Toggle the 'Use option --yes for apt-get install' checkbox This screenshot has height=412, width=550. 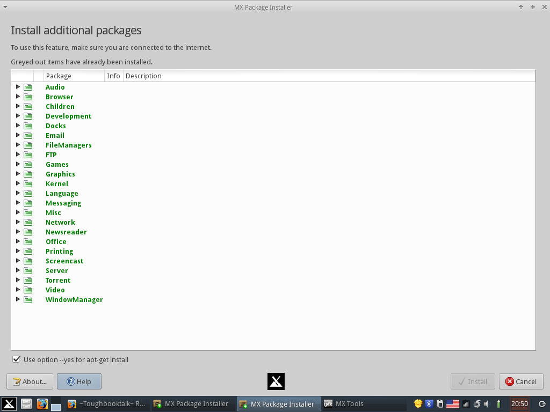(x=16, y=359)
